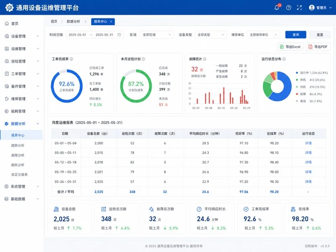The image size is (336, 252).
Task: Click the 在线率 card icon
Action: coord(293,209)
